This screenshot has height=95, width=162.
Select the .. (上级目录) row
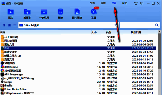point(78,37)
